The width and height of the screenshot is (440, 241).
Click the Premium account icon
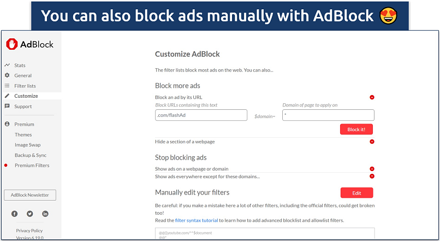tap(7, 124)
